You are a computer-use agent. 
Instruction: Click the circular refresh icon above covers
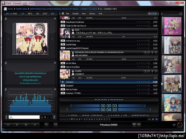(180, 14)
